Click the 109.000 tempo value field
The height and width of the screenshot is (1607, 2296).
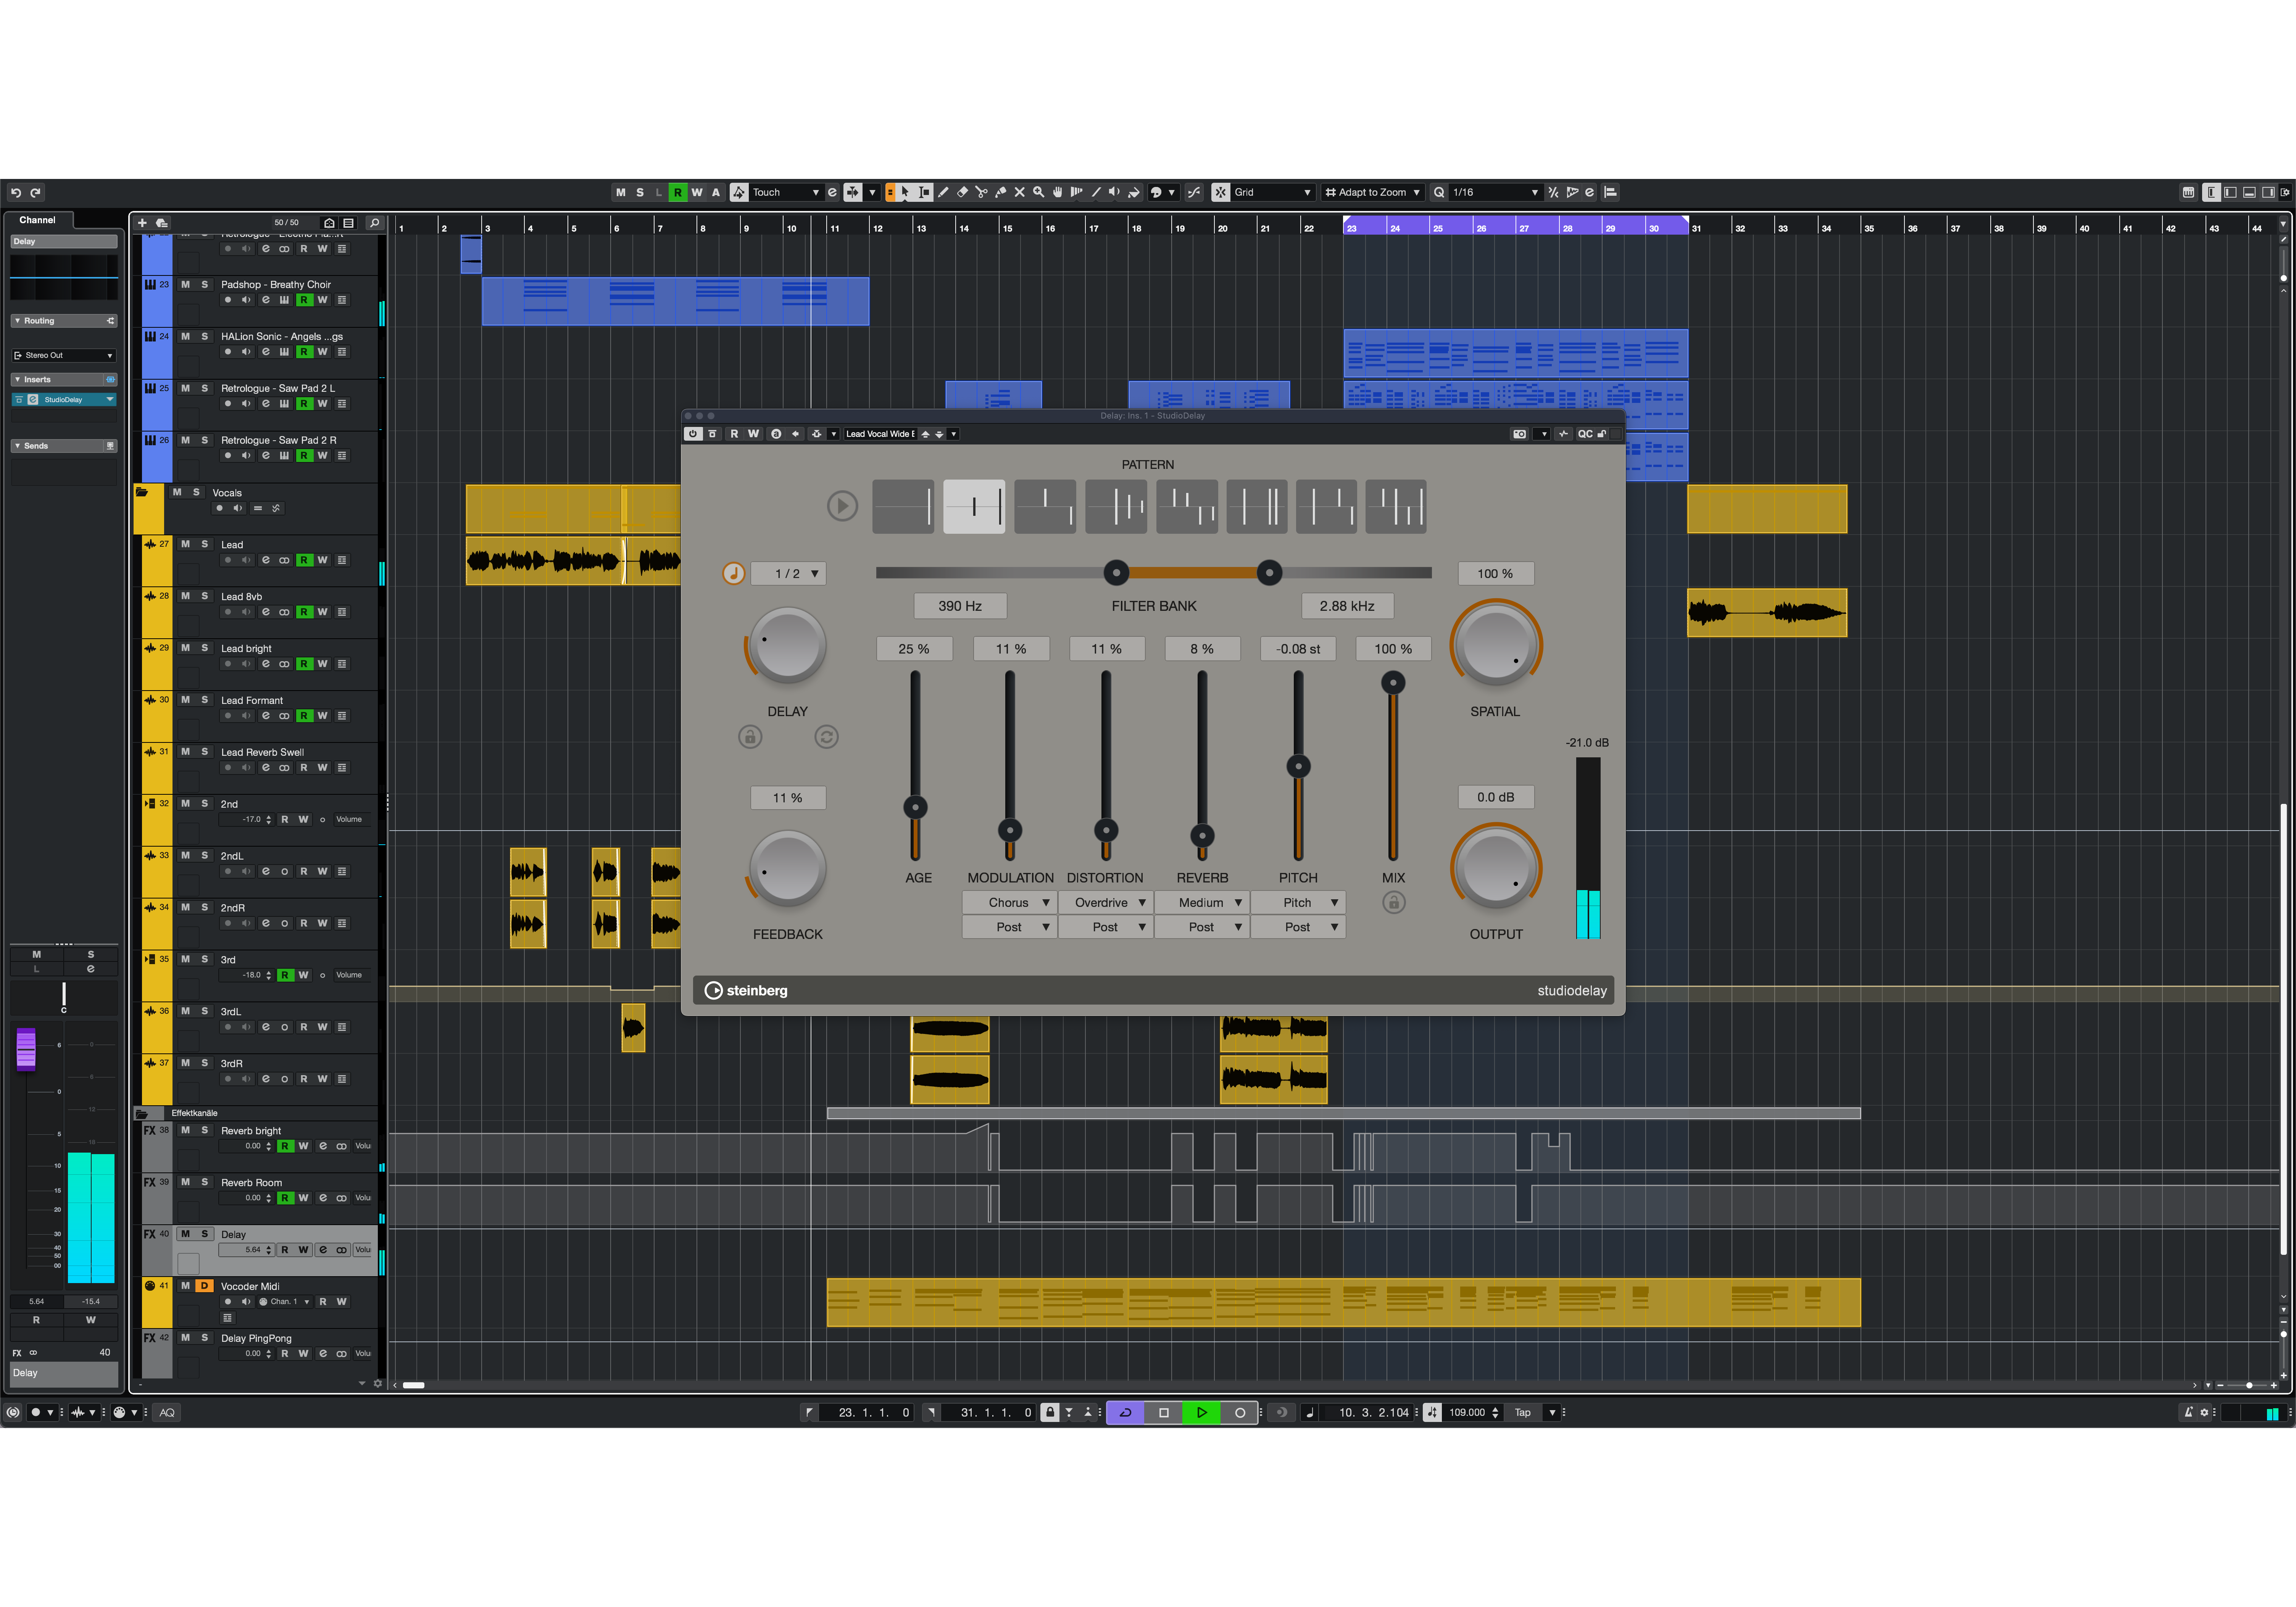coord(1467,1412)
